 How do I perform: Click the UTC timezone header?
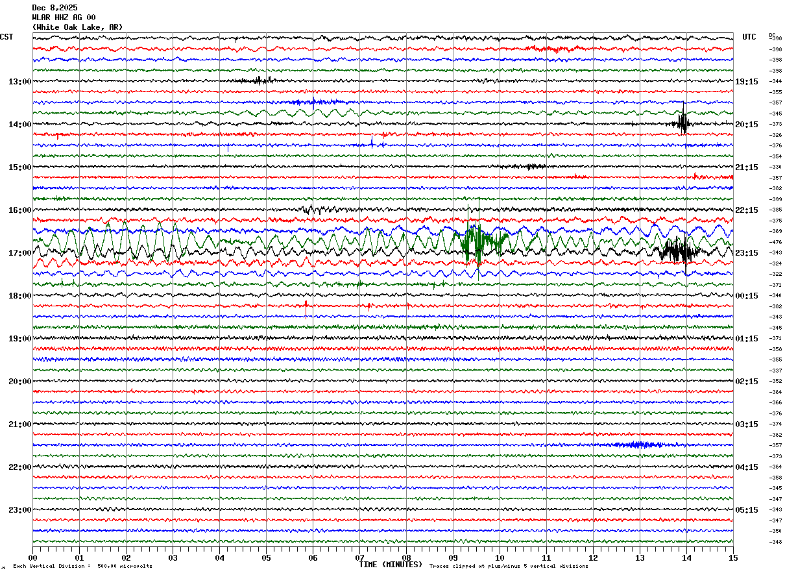coord(749,37)
